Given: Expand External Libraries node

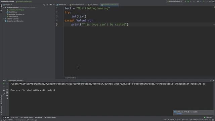Looking at the screenshot, I should pyautogui.click(x=3, y=19).
